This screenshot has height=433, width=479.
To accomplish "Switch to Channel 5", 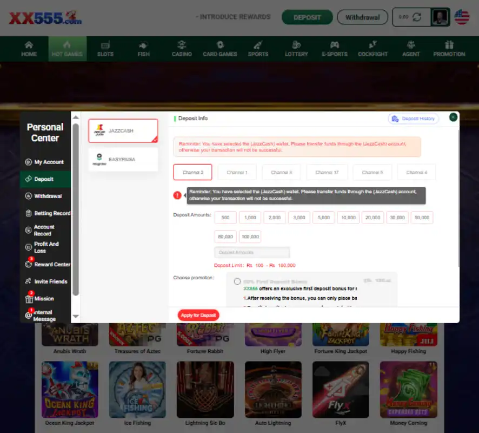I will (372, 172).
